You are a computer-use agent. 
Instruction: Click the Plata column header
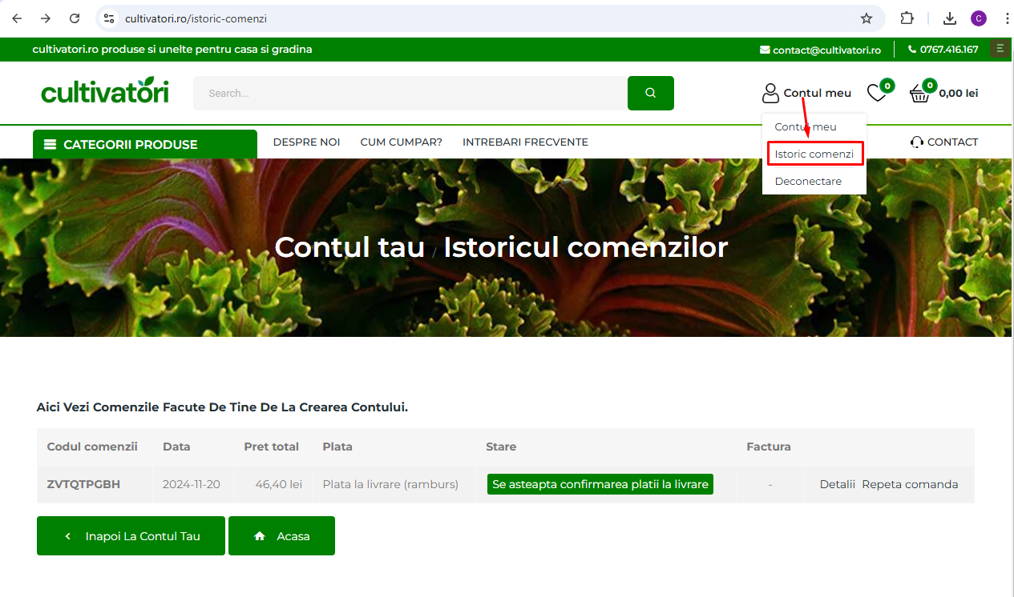click(337, 447)
